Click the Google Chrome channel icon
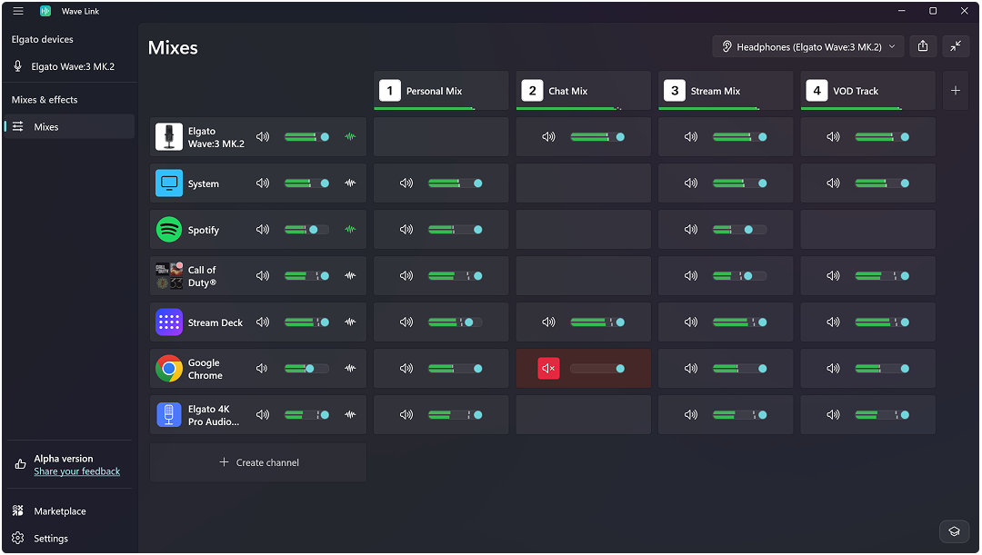 pyautogui.click(x=169, y=369)
